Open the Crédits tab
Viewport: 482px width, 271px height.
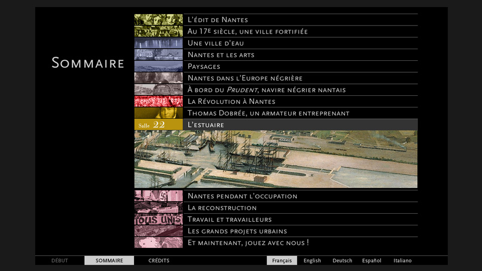[159, 260]
